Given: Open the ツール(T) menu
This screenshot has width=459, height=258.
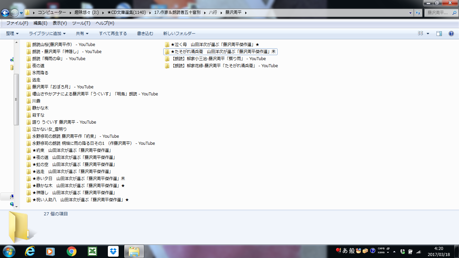Looking at the screenshot, I should (81, 23).
